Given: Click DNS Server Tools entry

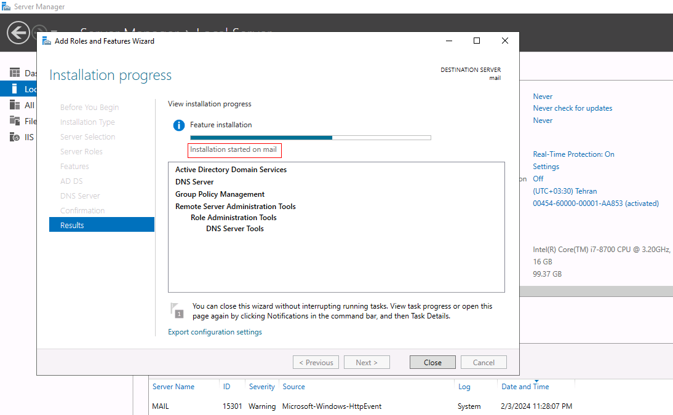Looking at the screenshot, I should (235, 229).
